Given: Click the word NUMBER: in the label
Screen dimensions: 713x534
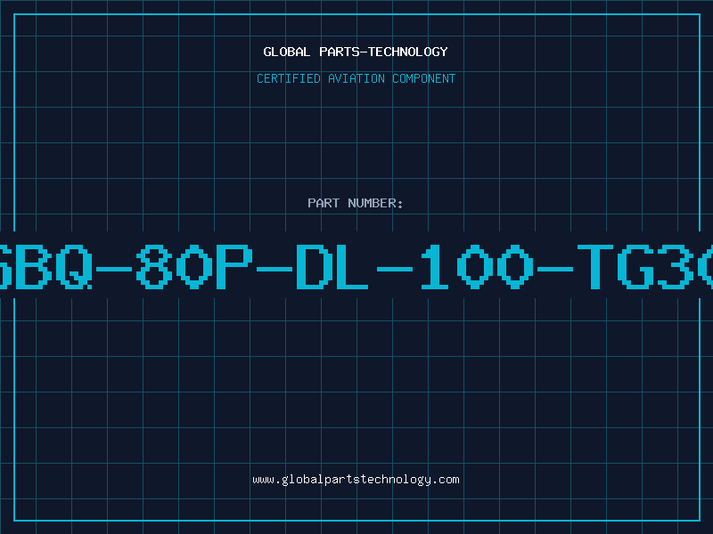Looking at the screenshot, I should click(375, 203).
